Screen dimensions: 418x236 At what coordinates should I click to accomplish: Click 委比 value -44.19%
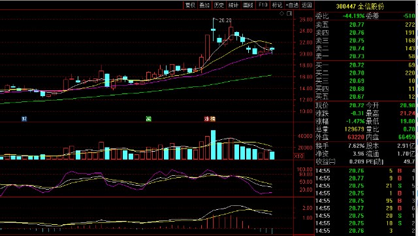coord(353,16)
